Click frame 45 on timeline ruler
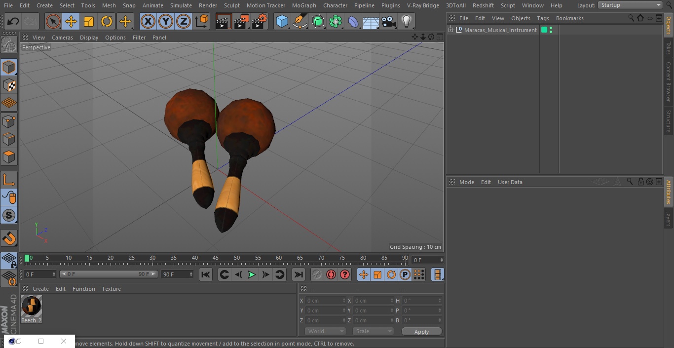674x348 pixels. (x=216, y=258)
